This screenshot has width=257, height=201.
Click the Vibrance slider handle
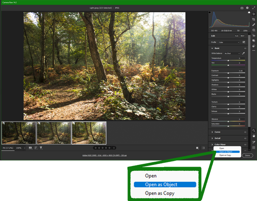[x=228, y=121]
